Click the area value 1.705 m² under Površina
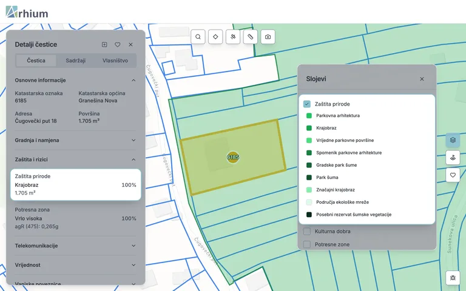Viewport: 466px width, 291px height. point(89,121)
